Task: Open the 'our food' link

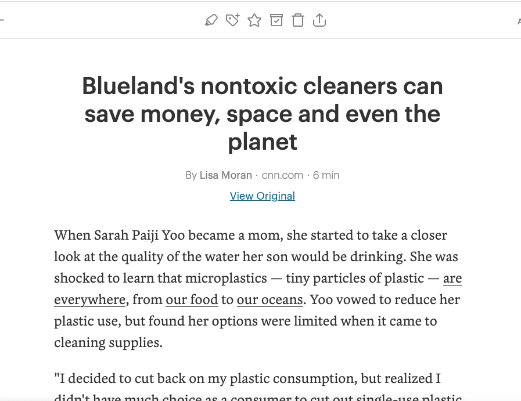Action: [x=192, y=300]
